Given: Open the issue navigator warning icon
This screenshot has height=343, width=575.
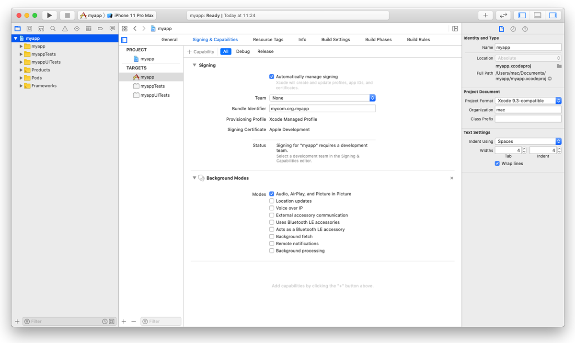Looking at the screenshot, I should coord(65,29).
